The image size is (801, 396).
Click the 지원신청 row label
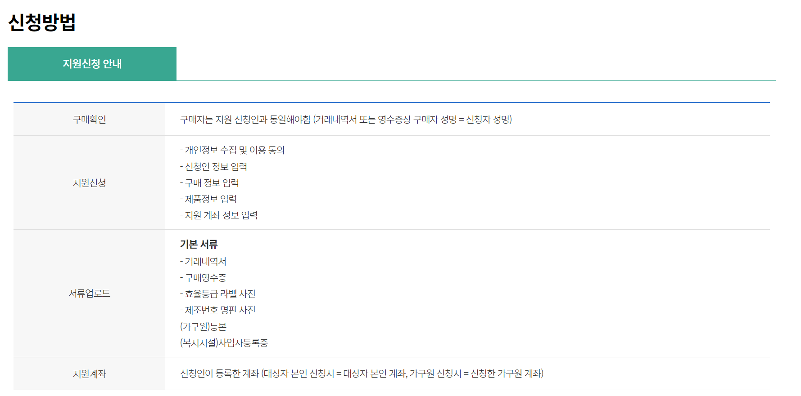[89, 182]
